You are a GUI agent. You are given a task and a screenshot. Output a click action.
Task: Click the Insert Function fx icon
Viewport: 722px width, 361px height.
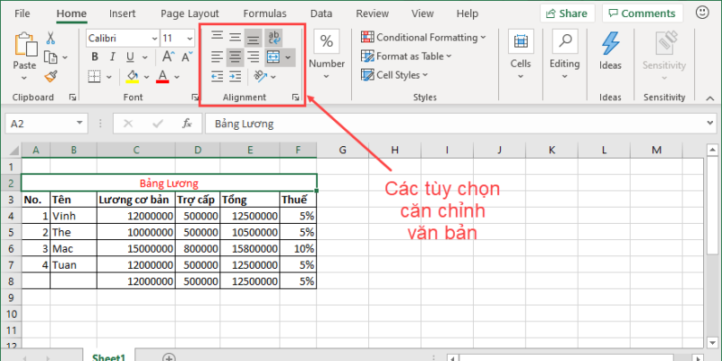click(187, 124)
